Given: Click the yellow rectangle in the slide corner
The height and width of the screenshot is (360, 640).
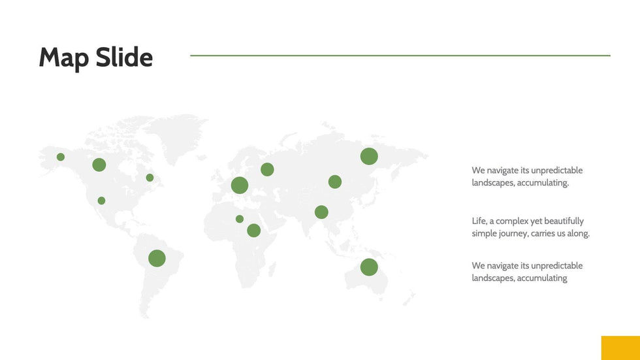Looking at the screenshot, I should [x=620, y=348].
